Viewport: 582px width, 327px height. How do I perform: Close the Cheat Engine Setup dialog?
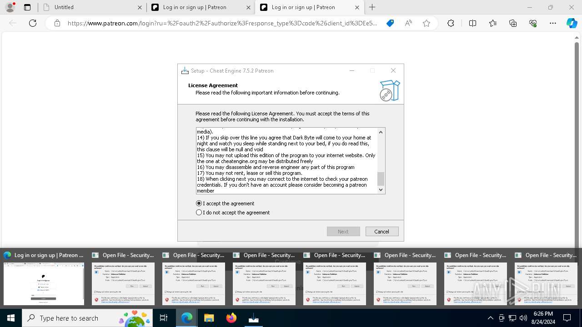(393, 70)
